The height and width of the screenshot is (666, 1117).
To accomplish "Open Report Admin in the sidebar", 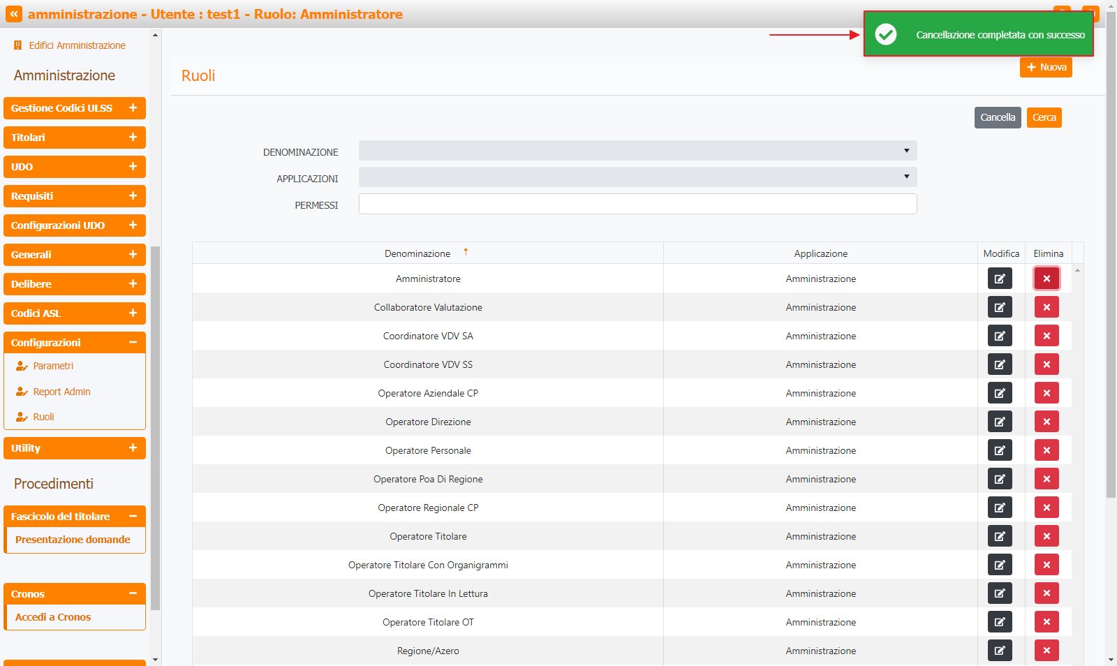I will [61, 392].
